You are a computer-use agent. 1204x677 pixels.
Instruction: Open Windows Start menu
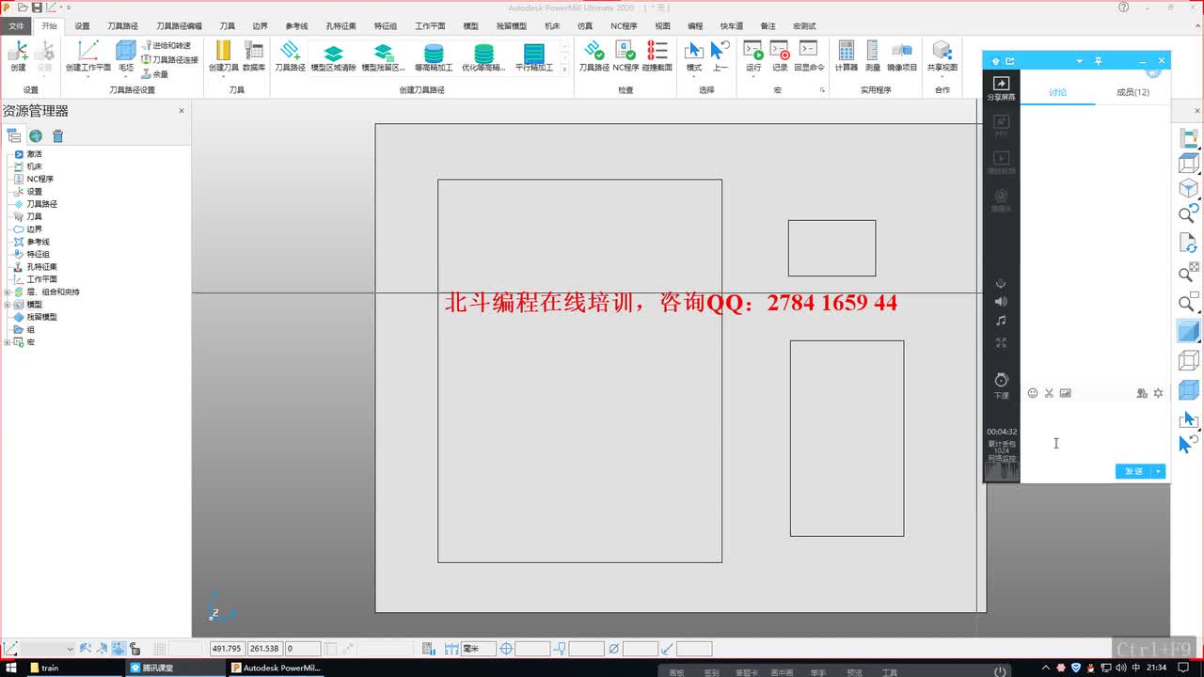tap(11, 668)
